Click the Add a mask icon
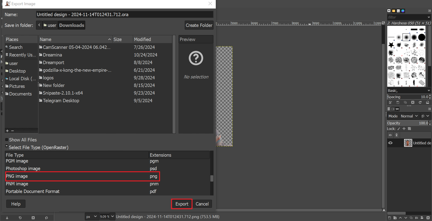432x221 pixels. pos(422,218)
